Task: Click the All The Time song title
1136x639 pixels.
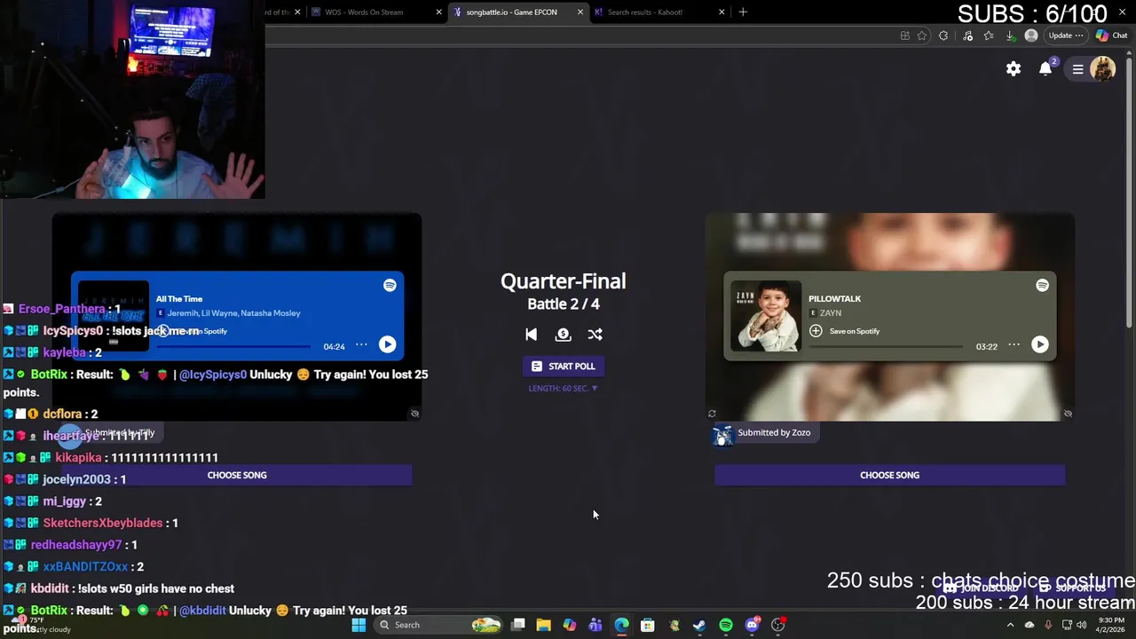Action: coord(179,299)
